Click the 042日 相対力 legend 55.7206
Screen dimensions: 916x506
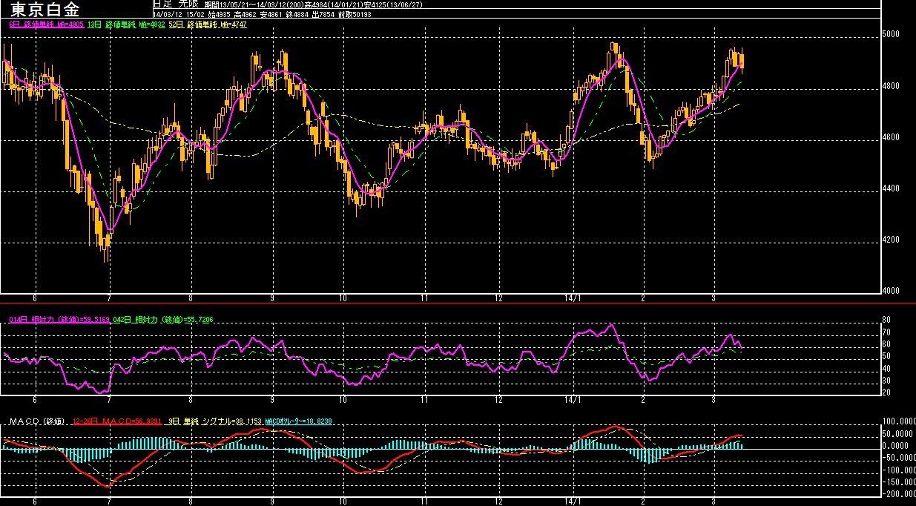(162, 319)
